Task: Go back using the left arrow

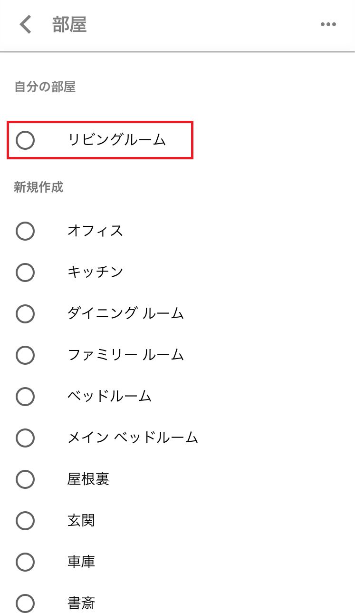Action: click(x=26, y=25)
